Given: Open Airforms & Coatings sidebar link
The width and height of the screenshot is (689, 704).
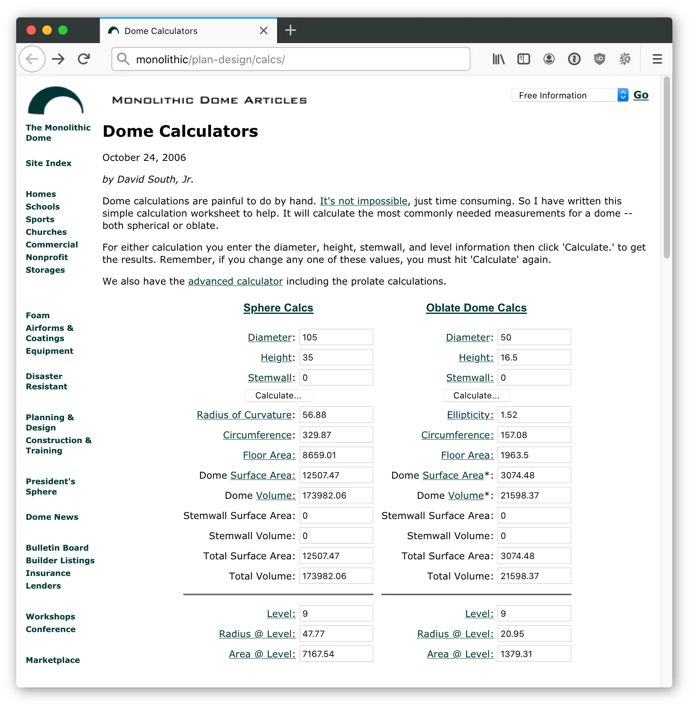Looking at the screenshot, I should coord(50,333).
